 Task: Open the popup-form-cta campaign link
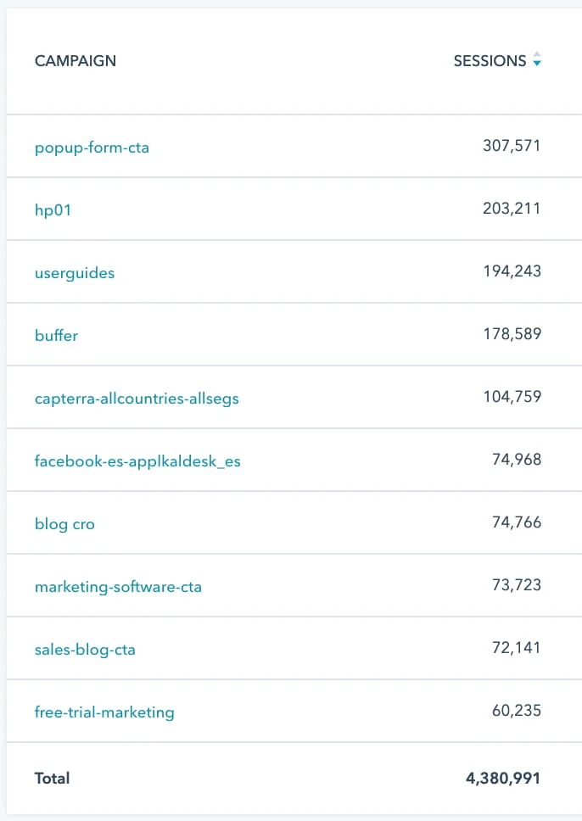point(92,148)
